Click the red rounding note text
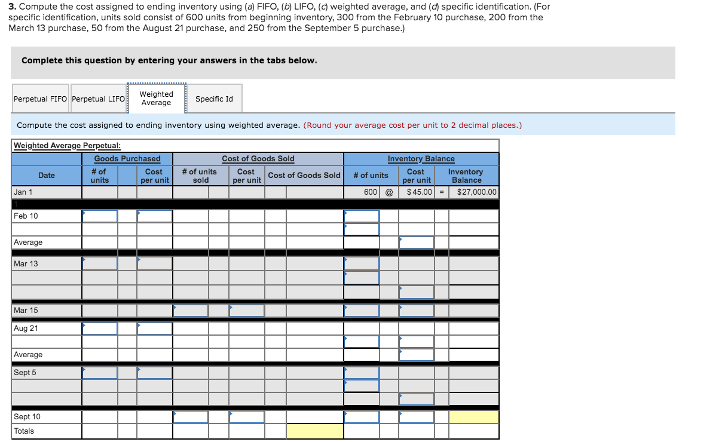The image size is (722, 442). pos(412,125)
